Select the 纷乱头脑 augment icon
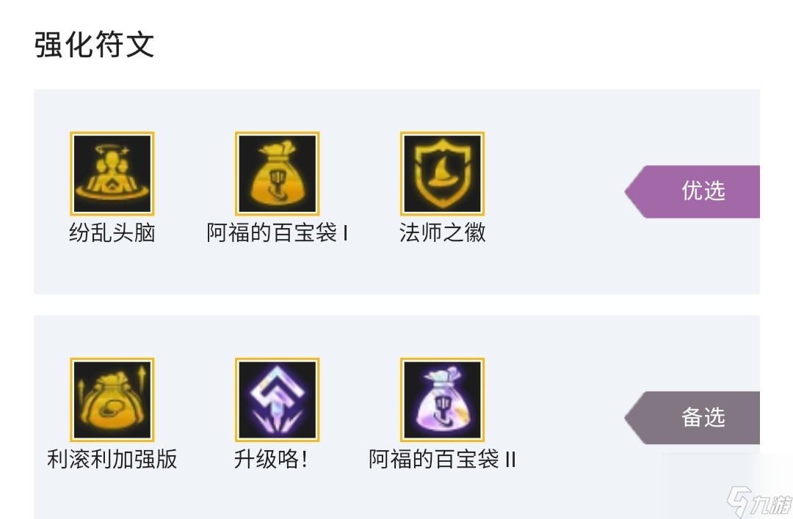This screenshot has width=793, height=519. (112, 174)
